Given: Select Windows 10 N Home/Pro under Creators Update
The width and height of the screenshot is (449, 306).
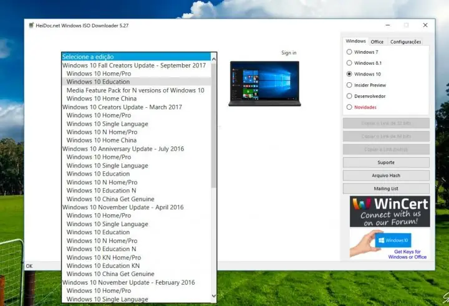Looking at the screenshot, I should pos(137,132).
